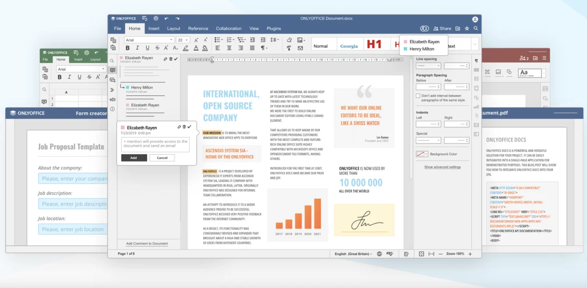Click the subscript icon
The width and height of the screenshot is (587, 288).
click(x=175, y=48)
